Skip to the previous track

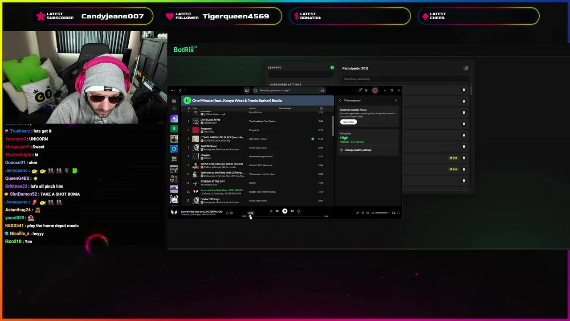(277, 211)
